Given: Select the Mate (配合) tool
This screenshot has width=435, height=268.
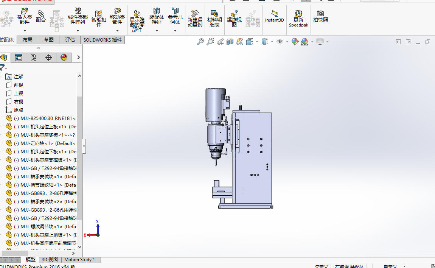Looking at the screenshot, I should pos(40,16).
